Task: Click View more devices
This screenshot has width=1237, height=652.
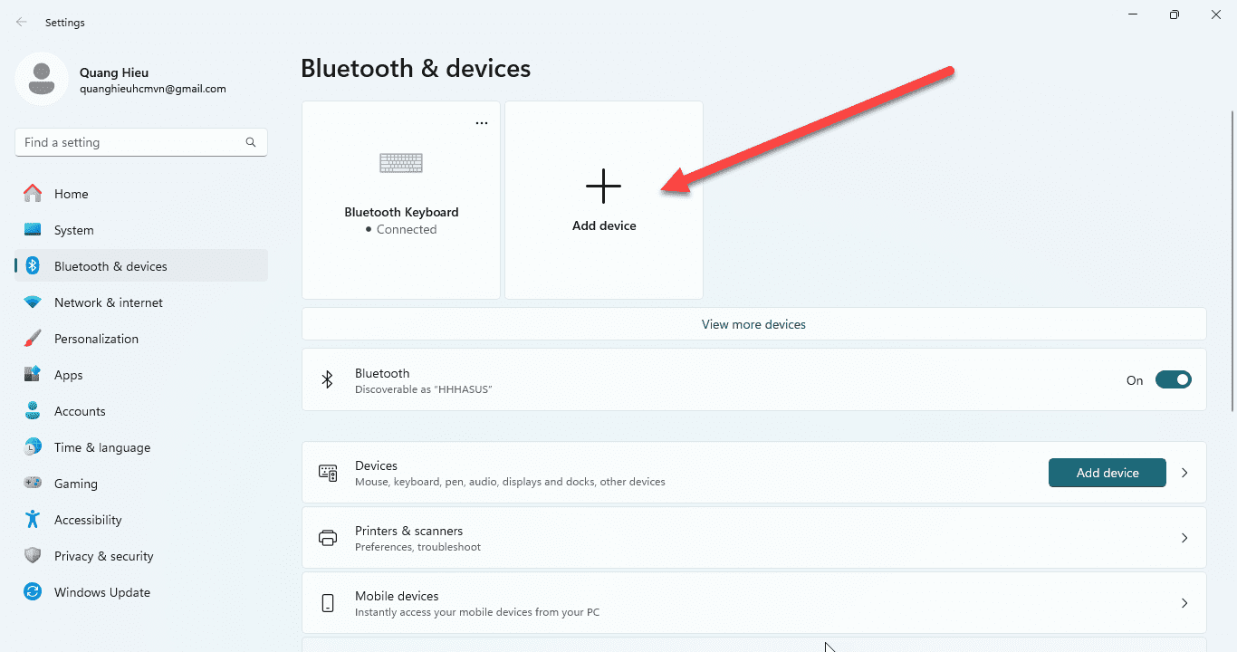Action: (753, 324)
